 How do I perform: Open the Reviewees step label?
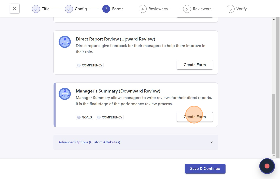pos(158,9)
